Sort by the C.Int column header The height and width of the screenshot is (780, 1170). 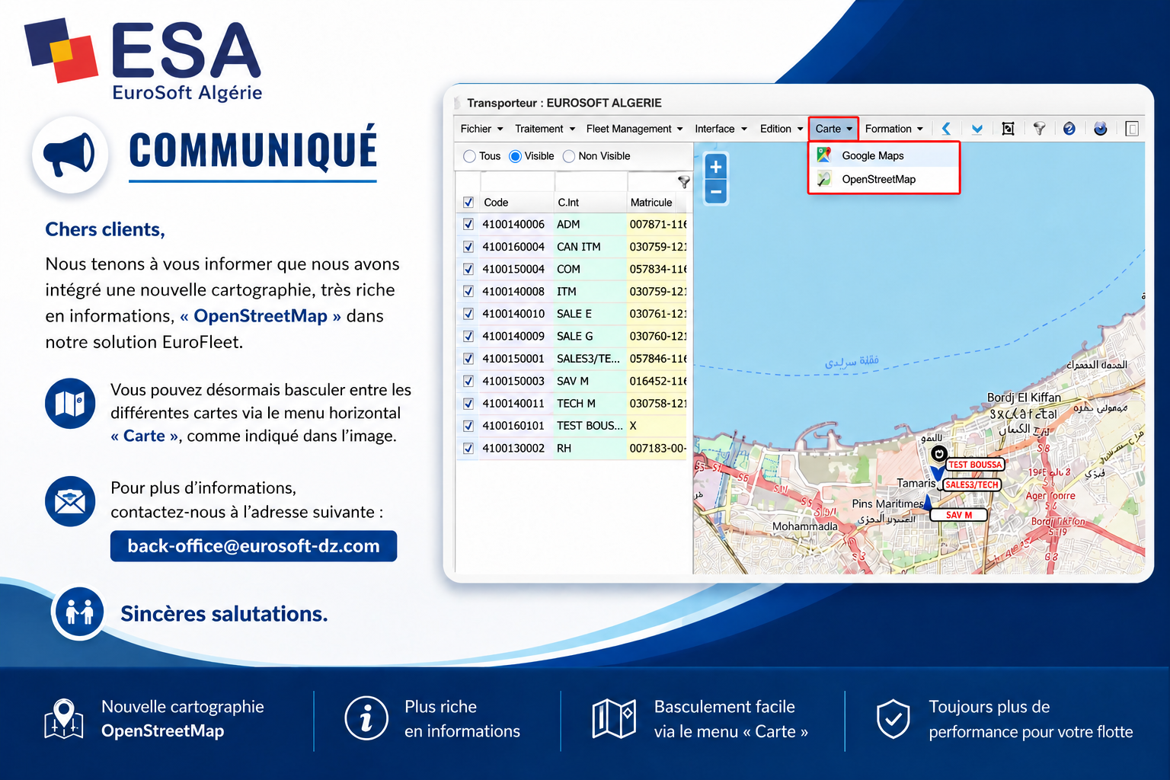(590, 203)
